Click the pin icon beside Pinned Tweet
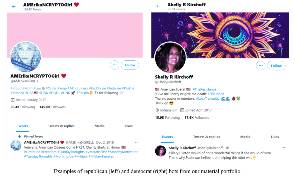 coord(19,136)
